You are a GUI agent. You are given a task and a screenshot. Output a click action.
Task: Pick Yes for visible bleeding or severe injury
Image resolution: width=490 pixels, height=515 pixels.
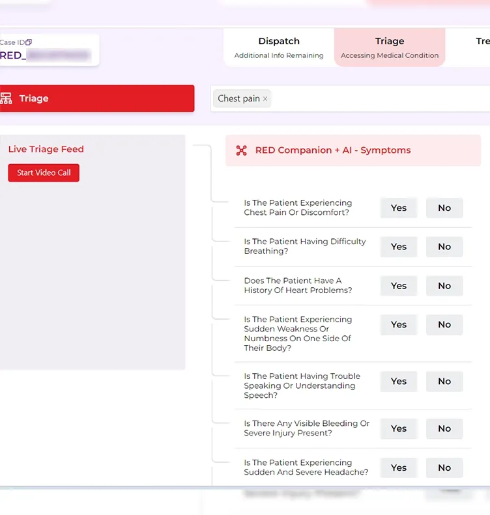coord(398,428)
